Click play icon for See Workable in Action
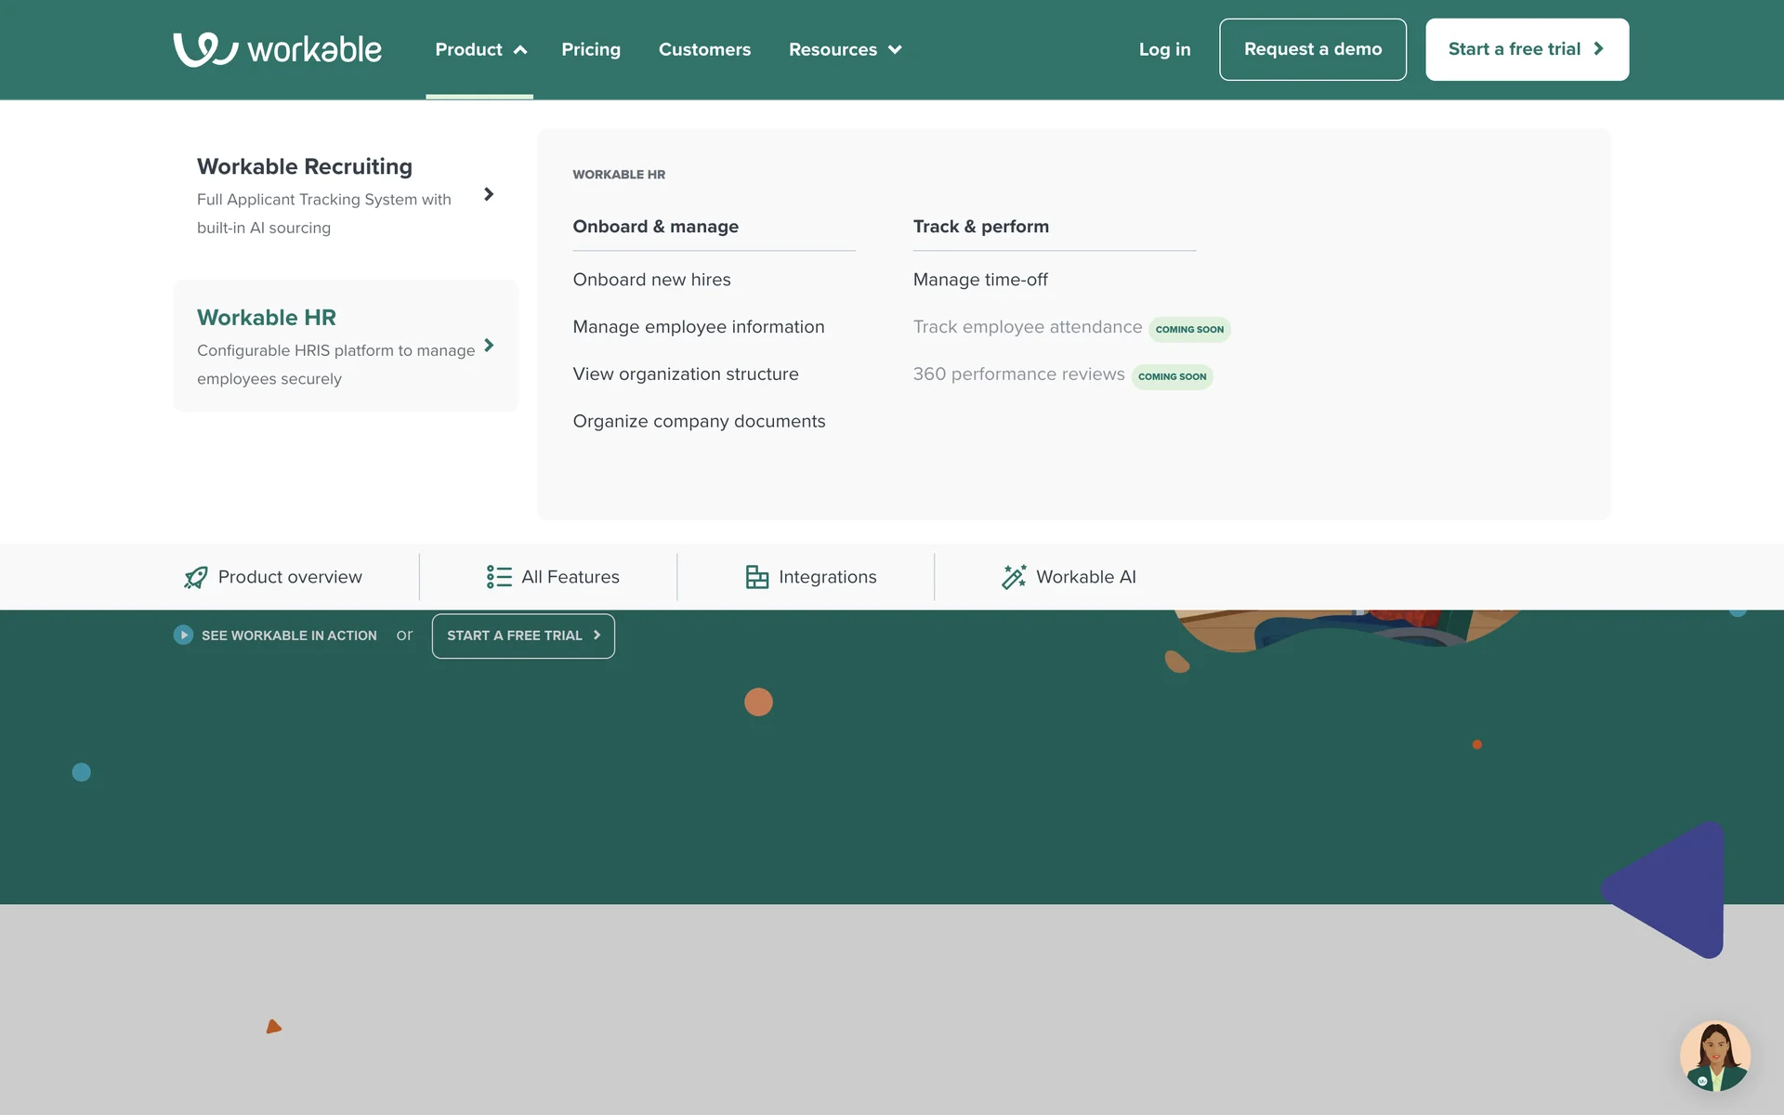 183,636
